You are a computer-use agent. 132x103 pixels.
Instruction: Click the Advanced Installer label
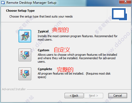tap(14, 89)
